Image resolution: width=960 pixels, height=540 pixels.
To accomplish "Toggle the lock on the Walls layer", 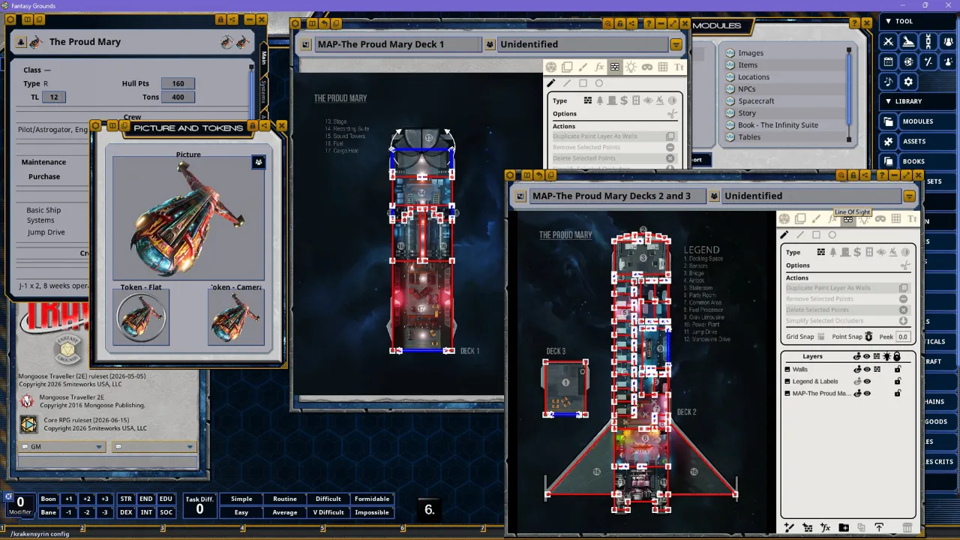I will coord(898,369).
